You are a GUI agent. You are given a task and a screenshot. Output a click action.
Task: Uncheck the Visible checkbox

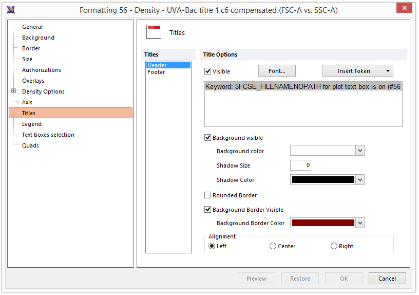[208, 71]
